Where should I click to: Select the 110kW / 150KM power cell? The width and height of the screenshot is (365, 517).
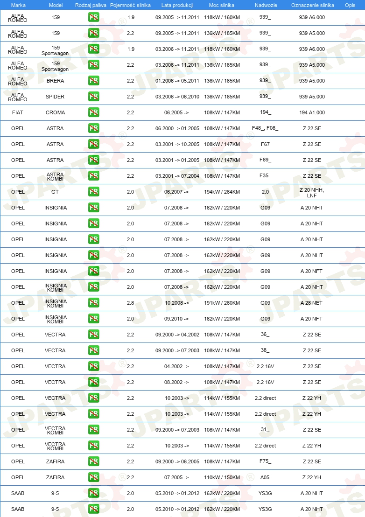(x=222, y=477)
